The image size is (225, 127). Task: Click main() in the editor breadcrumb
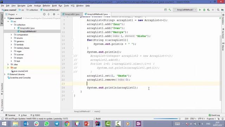click(97, 111)
